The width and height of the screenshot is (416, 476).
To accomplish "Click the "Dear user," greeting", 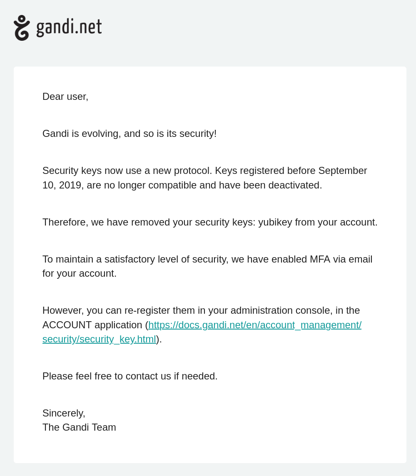I will click(65, 97).
